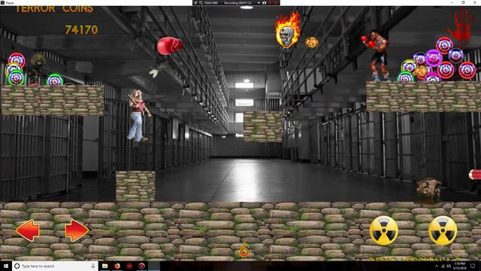This screenshot has height=271, width=481.
Task: Tap the red left arrow move button
Action: (x=28, y=230)
